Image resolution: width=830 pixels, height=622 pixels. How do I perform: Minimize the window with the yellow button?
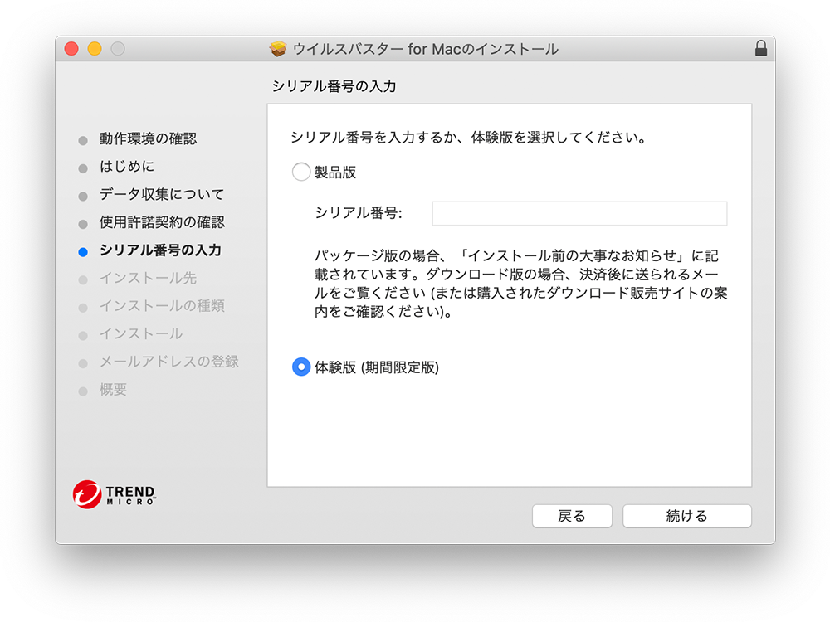click(x=95, y=49)
